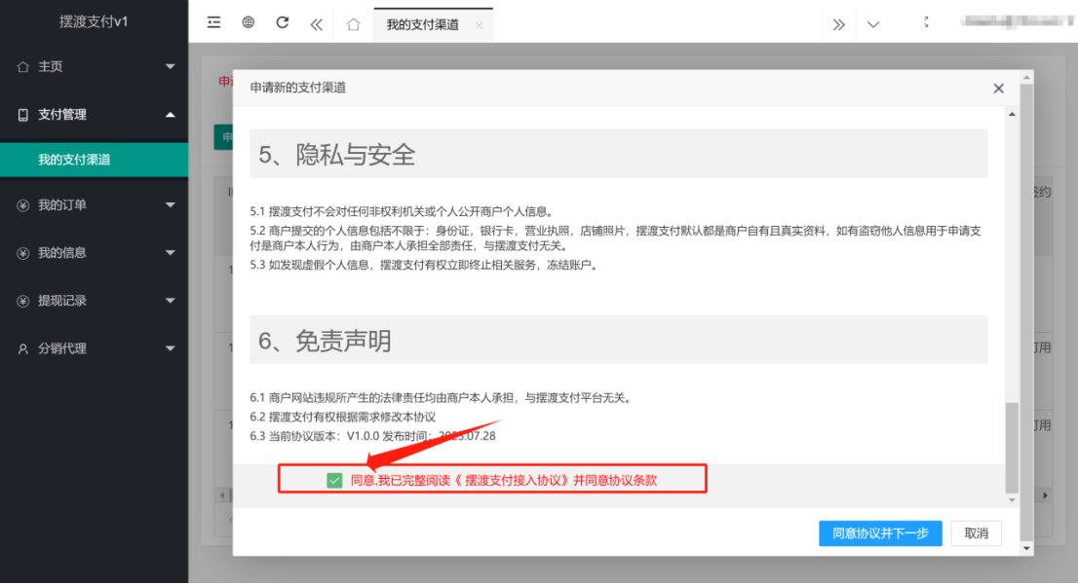The height and width of the screenshot is (584, 1078).
Task: Open the 主页 sidebar menu item
Action: (95, 66)
